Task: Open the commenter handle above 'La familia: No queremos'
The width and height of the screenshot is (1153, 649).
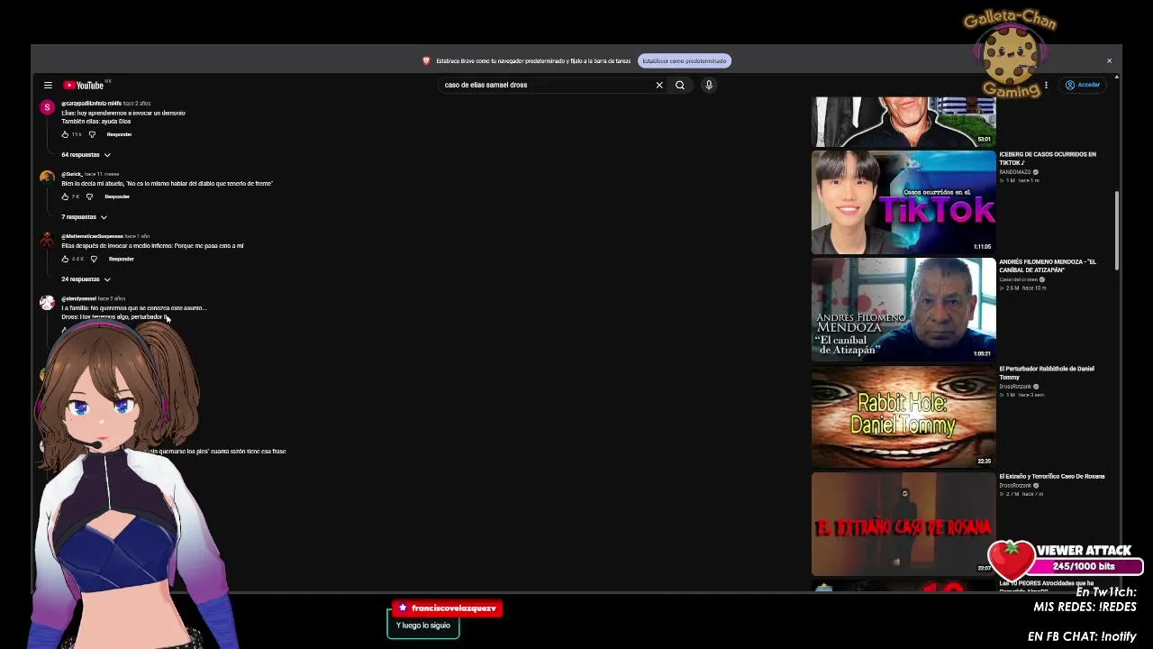Action: tap(78, 298)
